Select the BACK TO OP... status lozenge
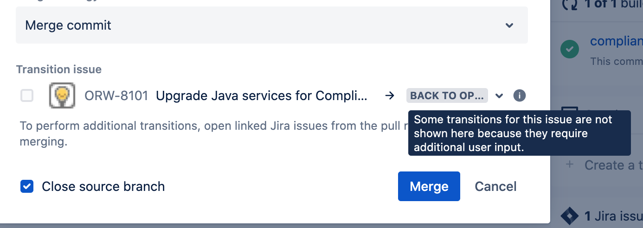The width and height of the screenshot is (643, 228). [x=447, y=96]
